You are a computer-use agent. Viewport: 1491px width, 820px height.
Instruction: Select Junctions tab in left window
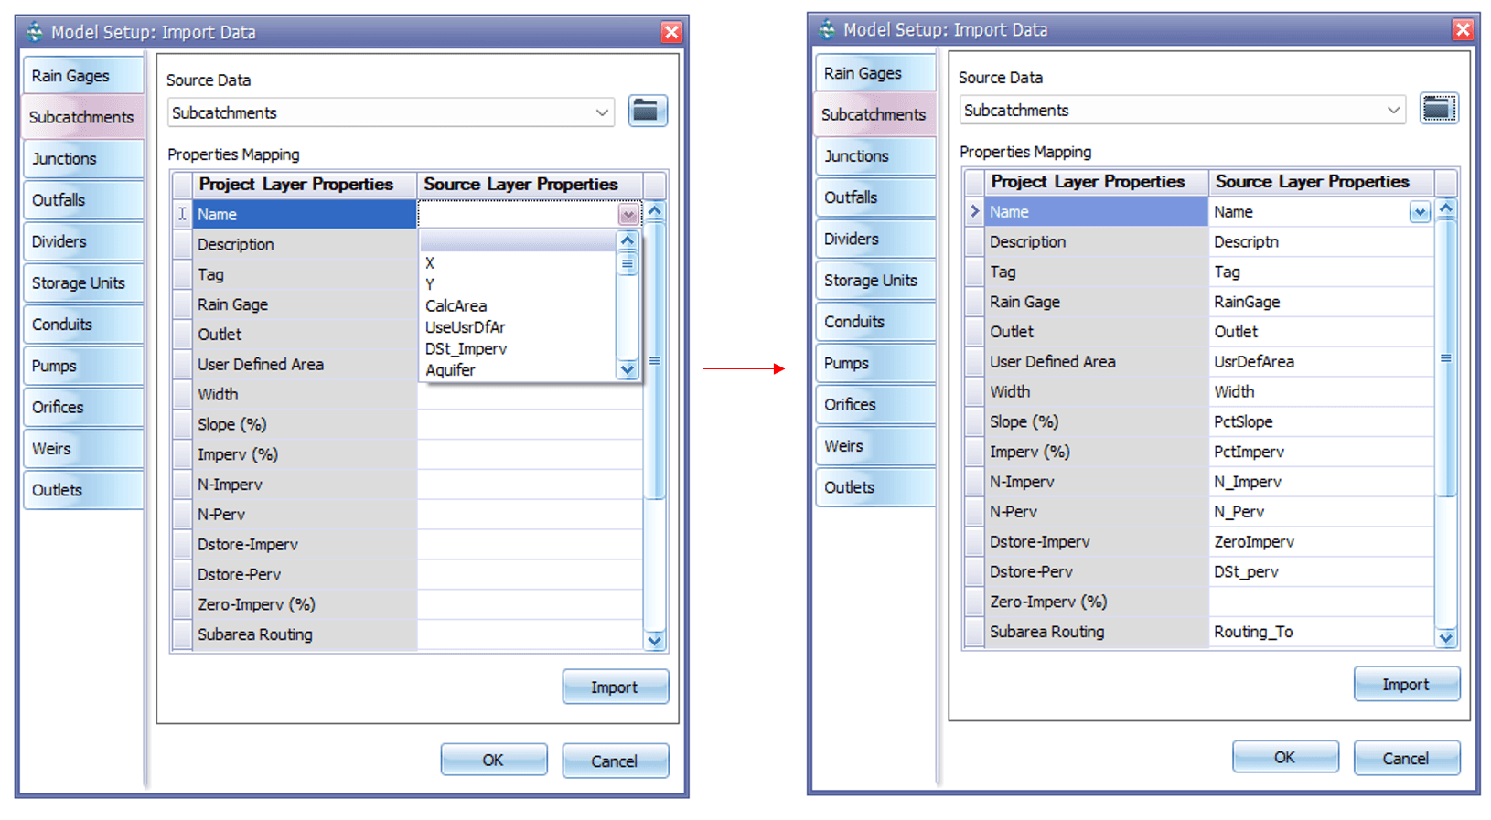[83, 158]
